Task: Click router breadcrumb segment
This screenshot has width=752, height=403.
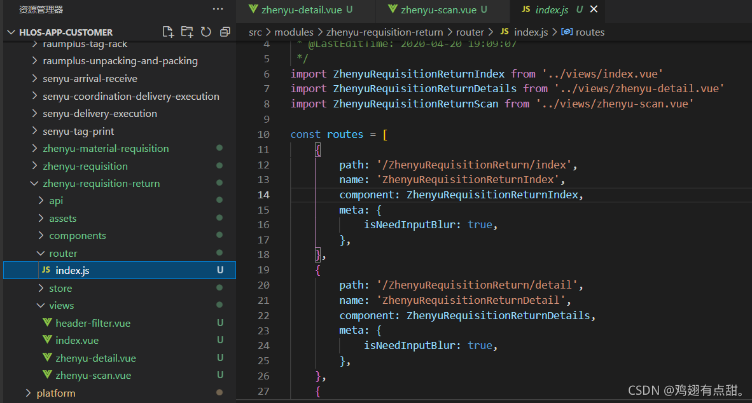Action: [470, 32]
